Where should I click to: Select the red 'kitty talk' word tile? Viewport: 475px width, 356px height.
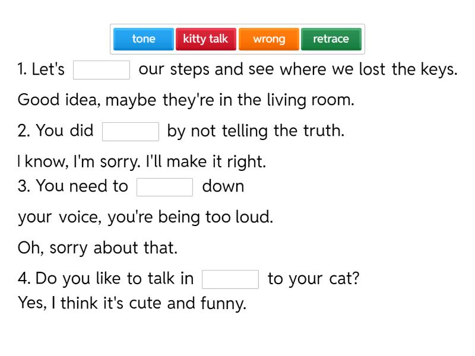(x=205, y=39)
